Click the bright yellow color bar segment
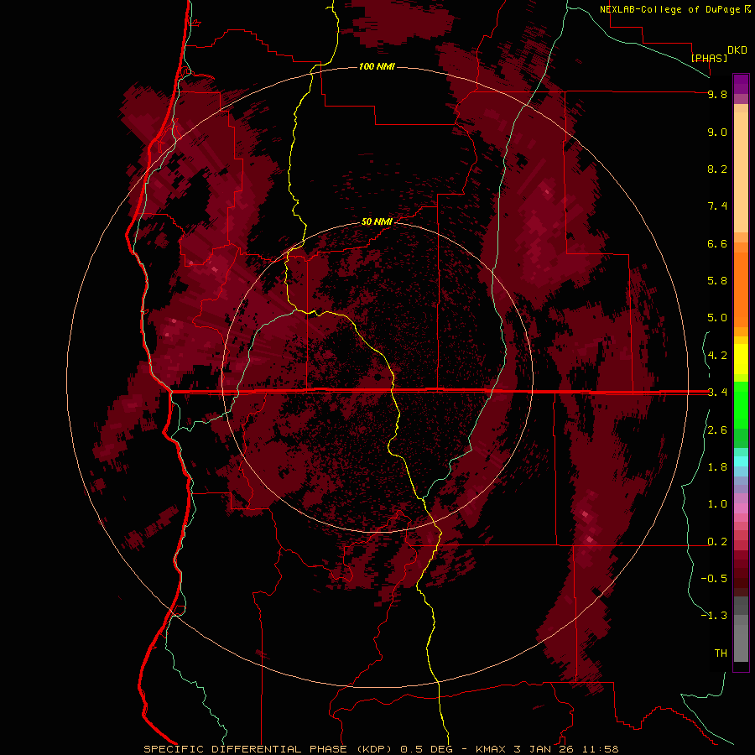755x755 pixels. click(741, 359)
